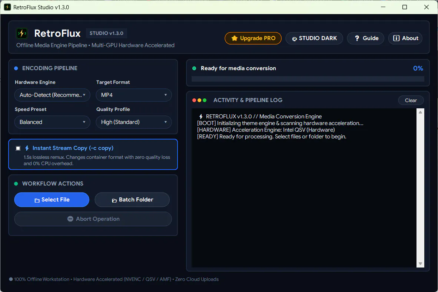Viewport: 438px width, 292px height.
Task: Click the info icon next to About
Action: pyautogui.click(x=396, y=38)
